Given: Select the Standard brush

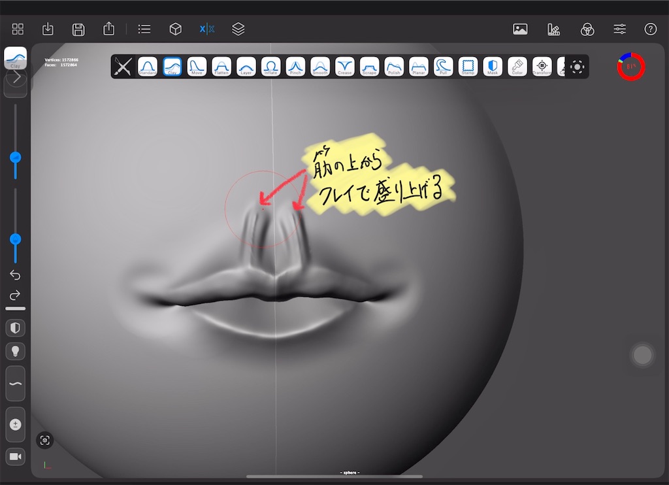Looking at the screenshot, I should pos(148,67).
